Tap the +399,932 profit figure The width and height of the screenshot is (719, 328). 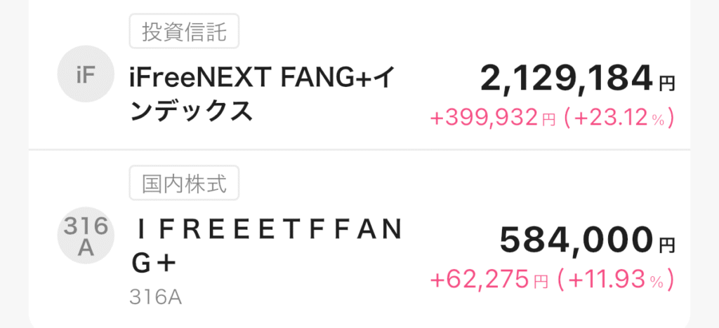(484, 118)
